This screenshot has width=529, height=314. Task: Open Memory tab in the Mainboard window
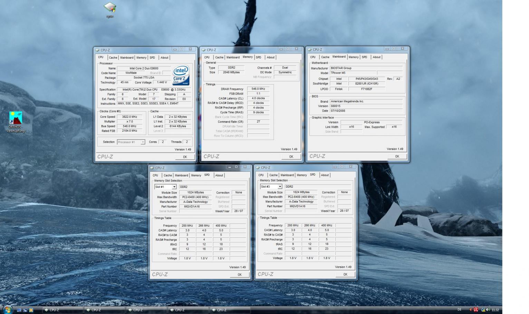[354, 57]
